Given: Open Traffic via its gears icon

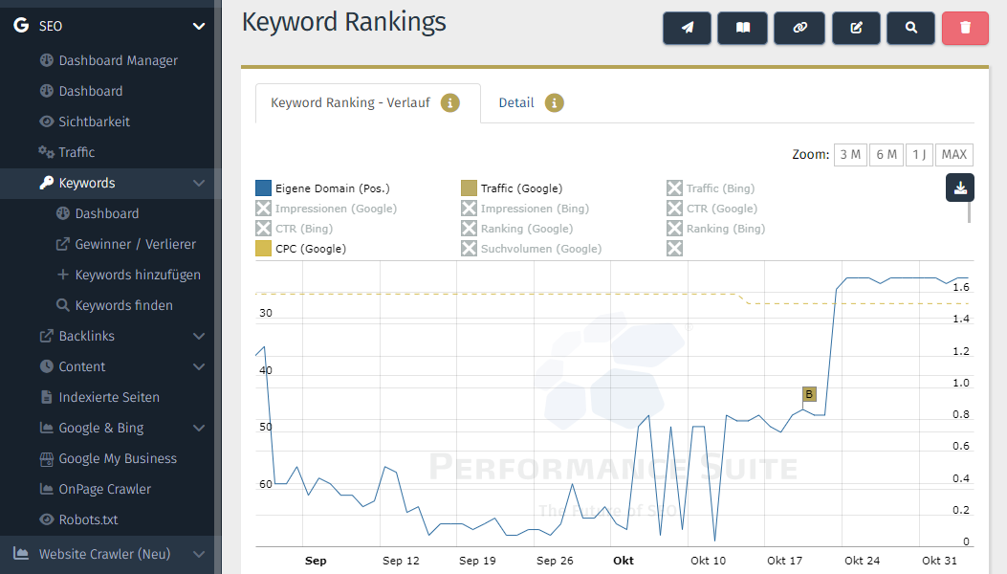Looking at the screenshot, I should (46, 152).
